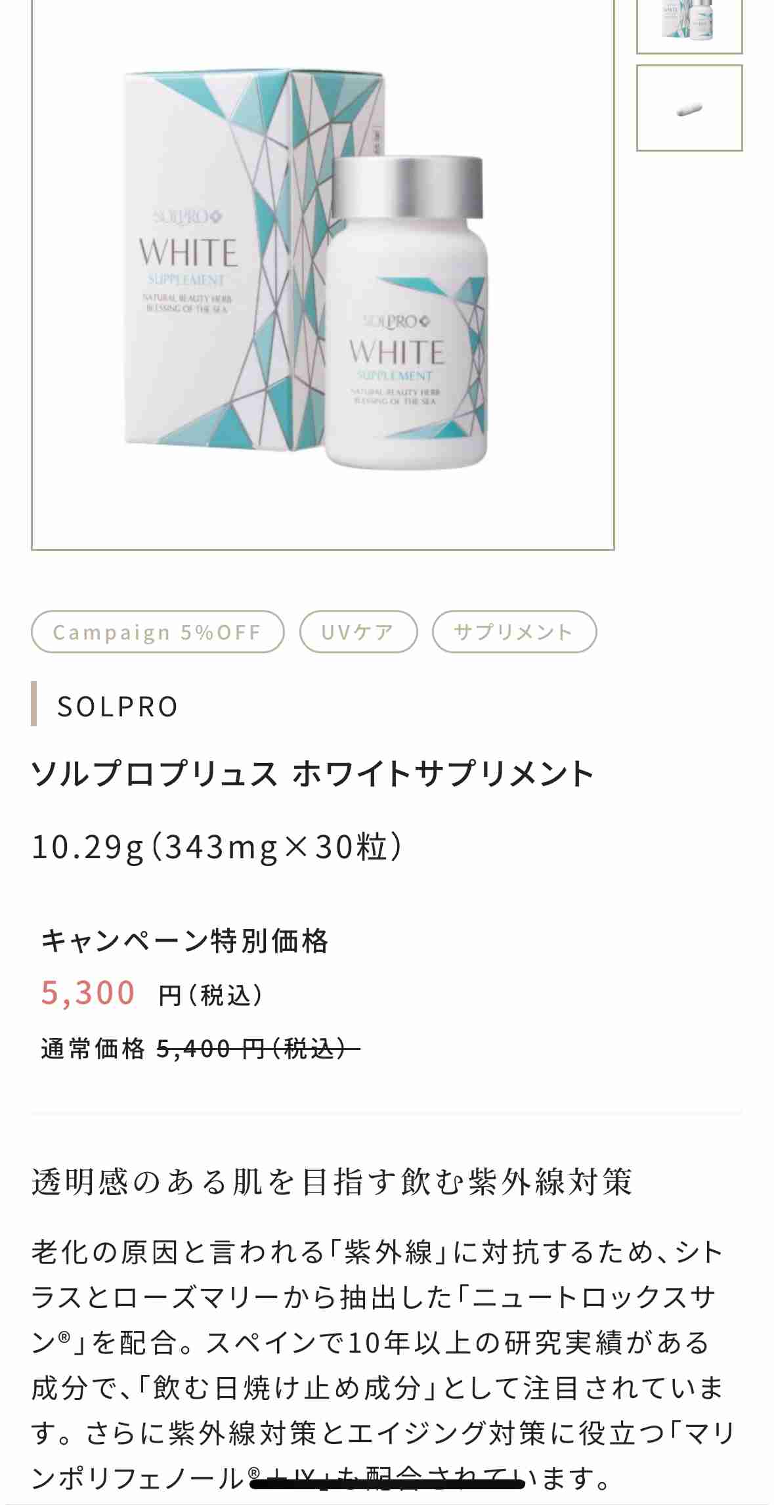Viewport: 774px width, 1505px height.
Task: Select the capsule pill thumbnail image
Action: (689, 108)
